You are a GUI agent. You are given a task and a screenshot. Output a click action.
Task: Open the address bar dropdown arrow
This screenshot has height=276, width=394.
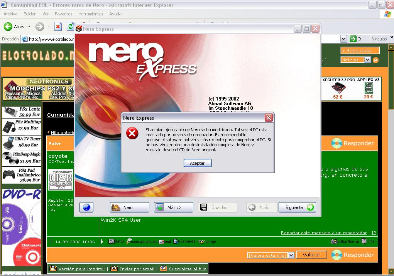click(343, 39)
